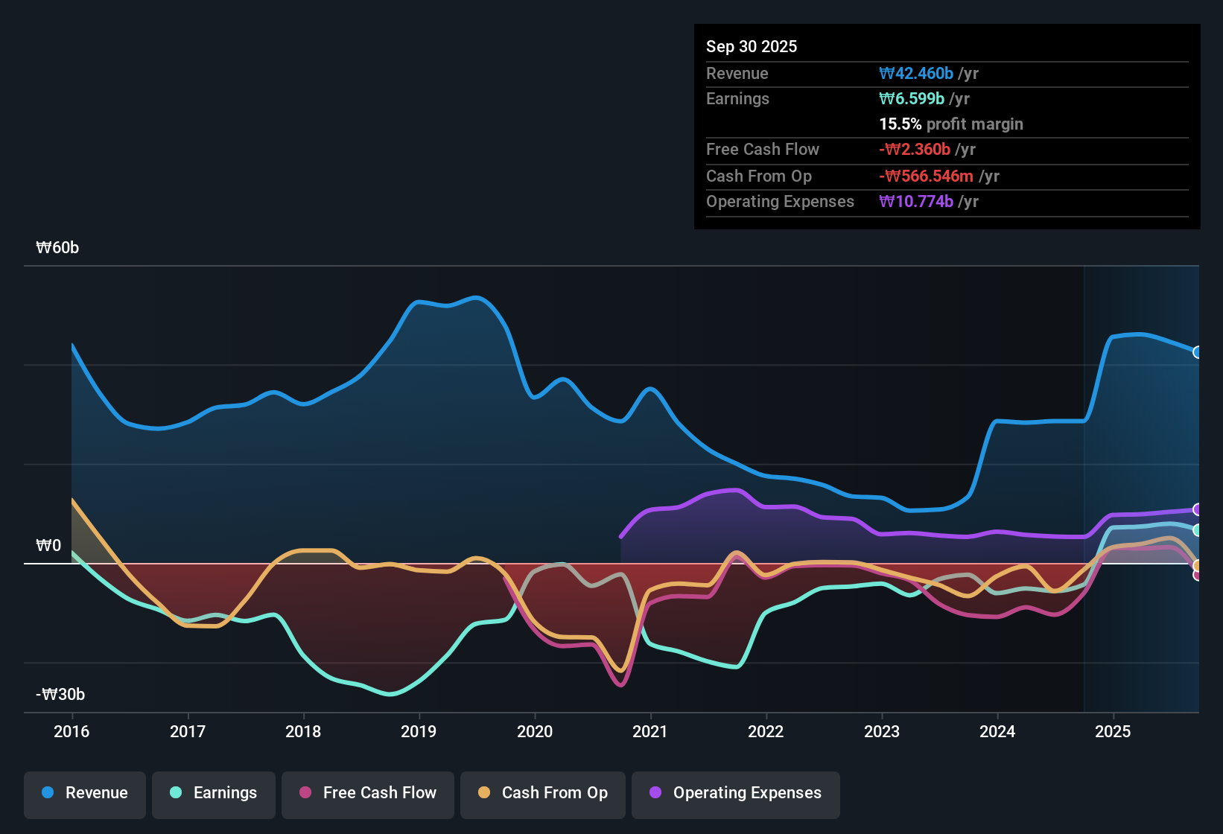Click the 15.5% profit margin text
This screenshot has width=1223, height=834.
(x=951, y=124)
